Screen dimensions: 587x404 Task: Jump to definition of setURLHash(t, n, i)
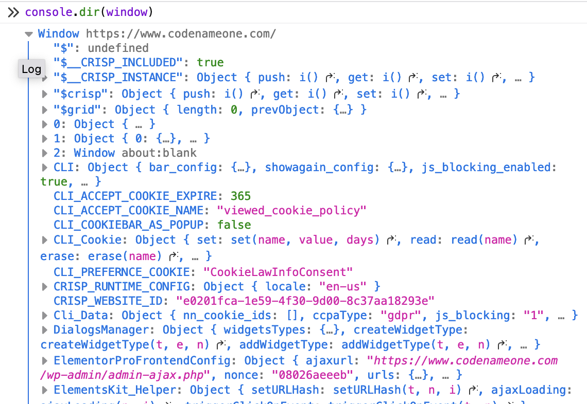(473, 390)
